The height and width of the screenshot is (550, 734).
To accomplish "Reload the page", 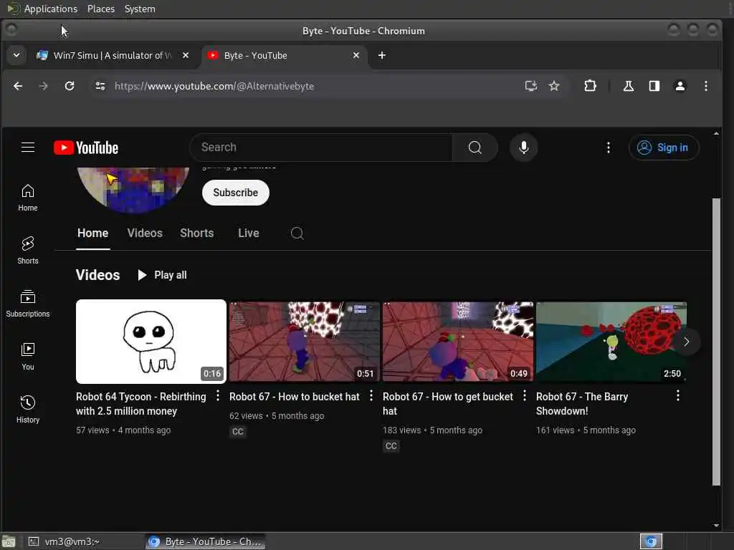I will 70,86.
